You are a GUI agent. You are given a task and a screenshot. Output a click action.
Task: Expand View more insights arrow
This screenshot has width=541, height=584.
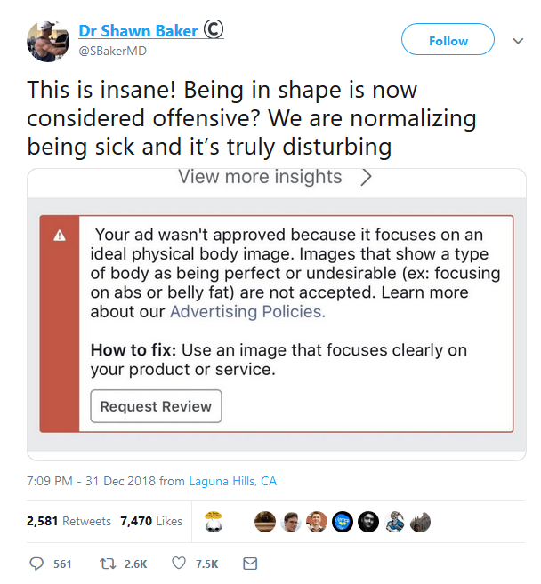coord(367,177)
